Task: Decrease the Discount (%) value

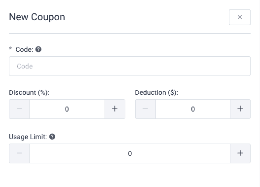Action: 19,109
